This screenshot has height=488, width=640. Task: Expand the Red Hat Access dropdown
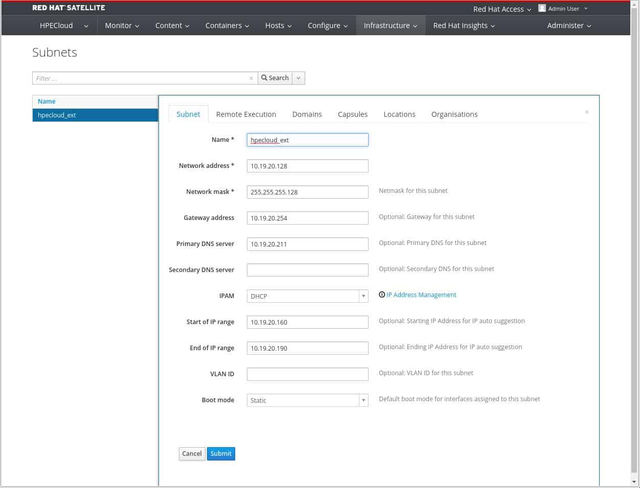(x=502, y=9)
